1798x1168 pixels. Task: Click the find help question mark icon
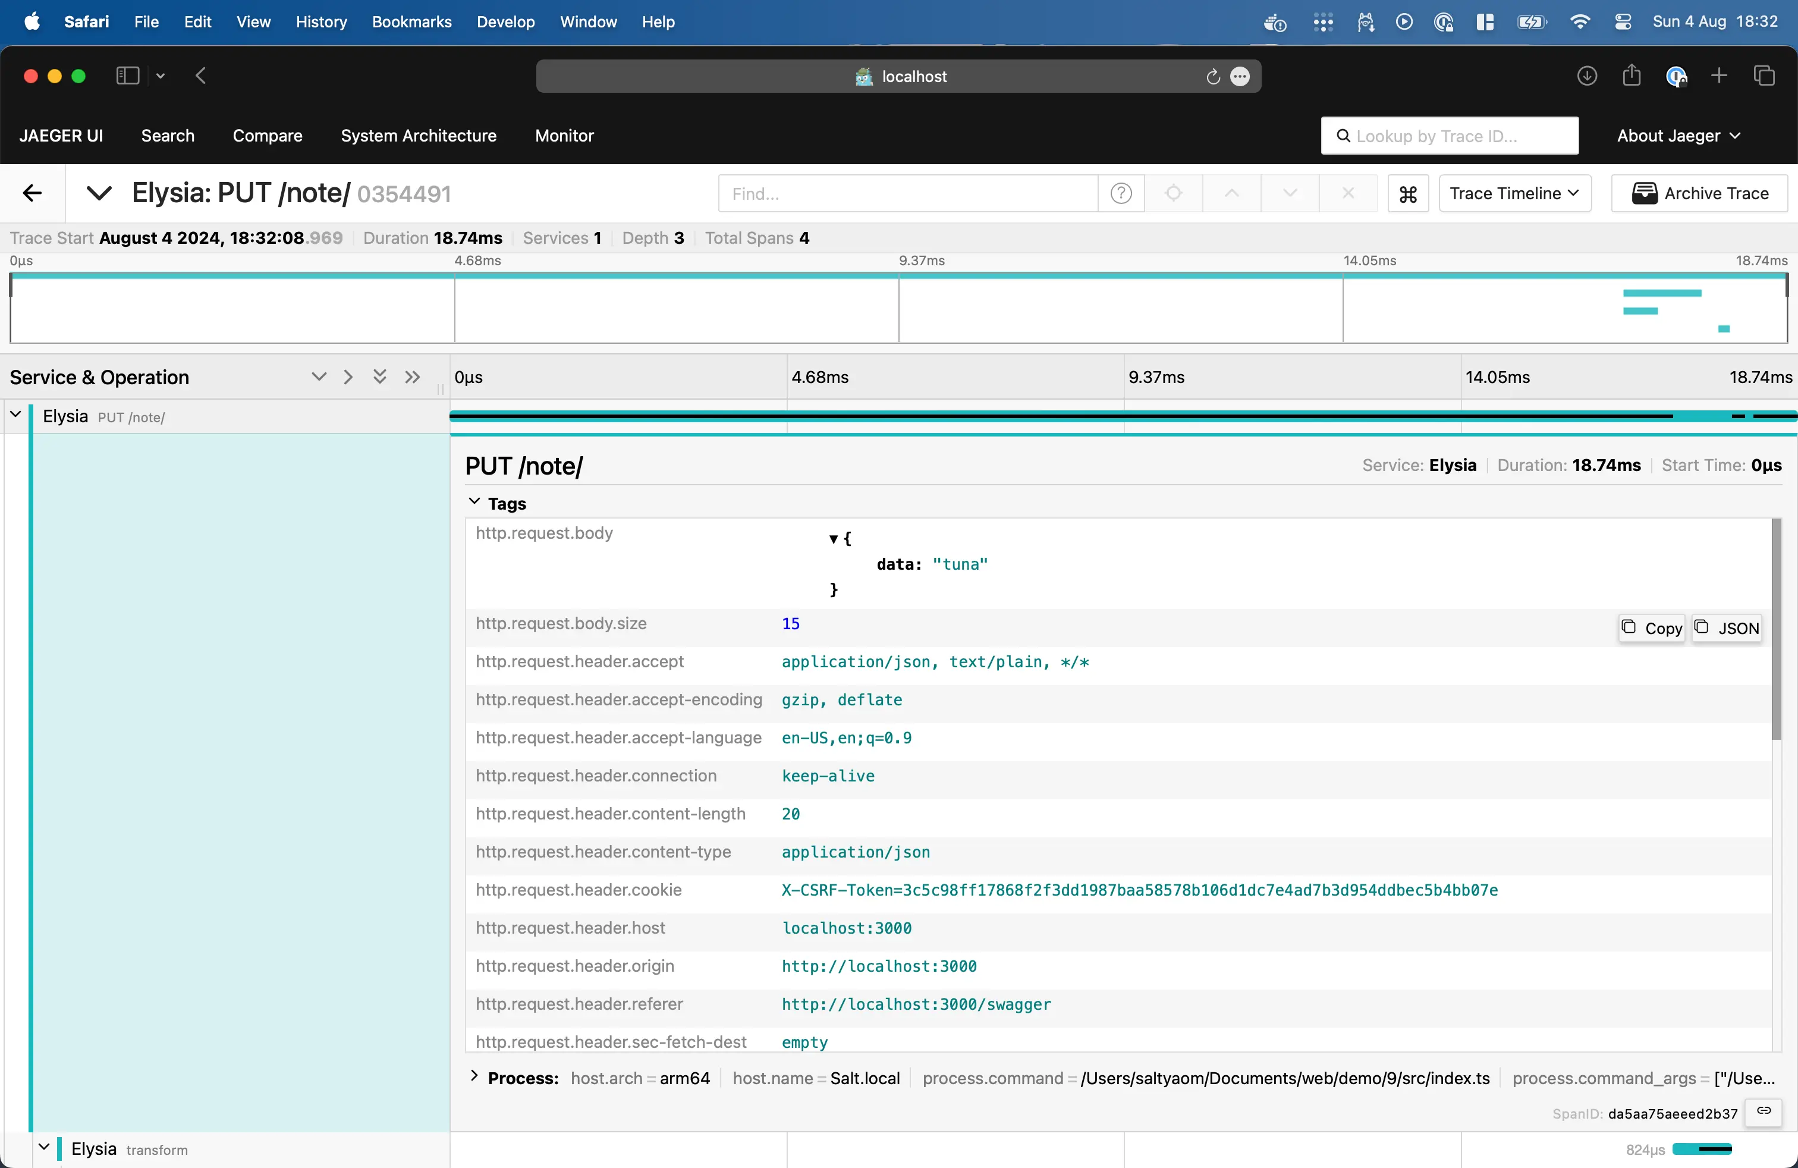(1121, 194)
